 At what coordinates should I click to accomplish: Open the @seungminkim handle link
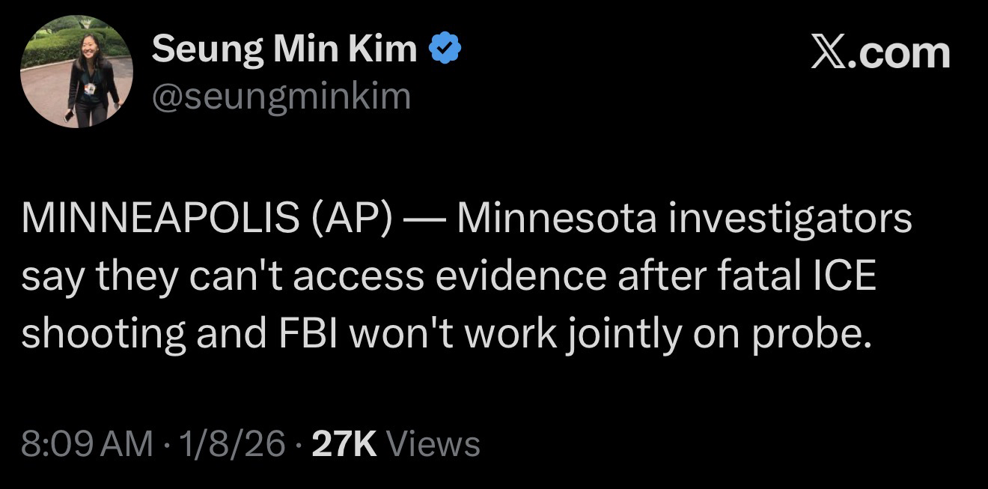[281, 97]
